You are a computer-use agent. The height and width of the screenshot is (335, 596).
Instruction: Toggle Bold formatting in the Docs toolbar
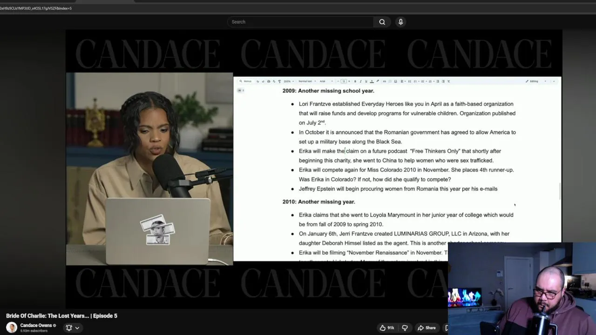click(x=355, y=81)
